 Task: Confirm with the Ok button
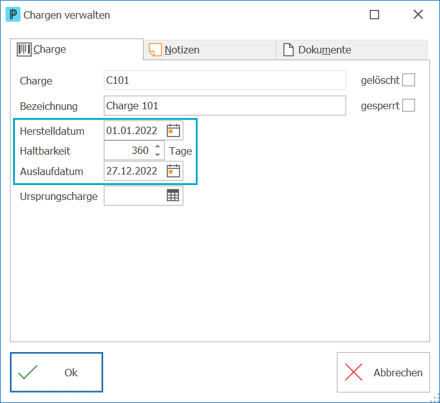coord(57,373)
